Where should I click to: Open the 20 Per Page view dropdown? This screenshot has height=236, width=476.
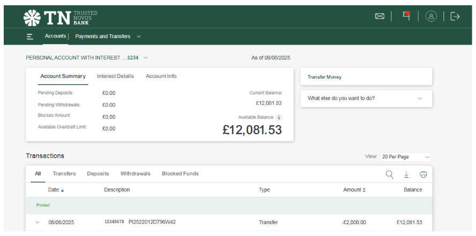point(405,157)
